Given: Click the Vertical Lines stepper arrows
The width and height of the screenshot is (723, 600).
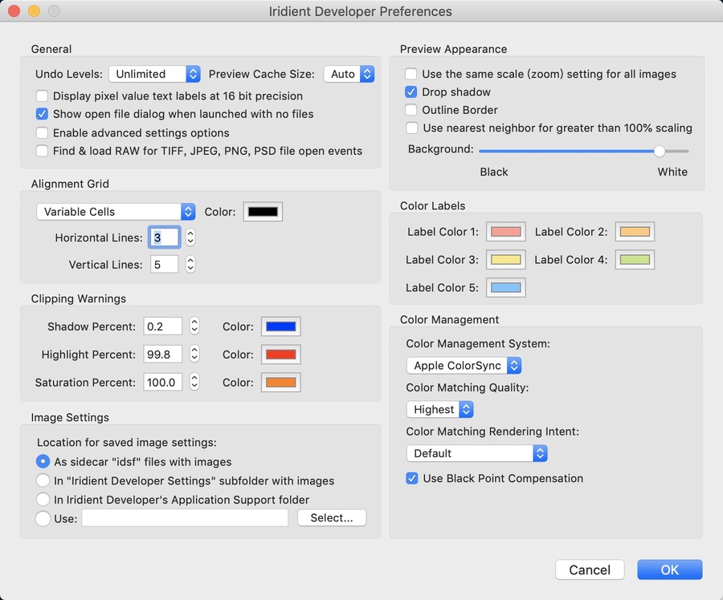Looking at the screenshot, I should [190, 265].
